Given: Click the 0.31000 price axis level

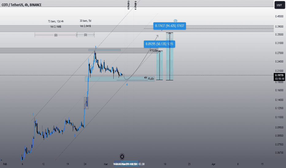Looking at the screenshot, I should (x=279, y=43).
